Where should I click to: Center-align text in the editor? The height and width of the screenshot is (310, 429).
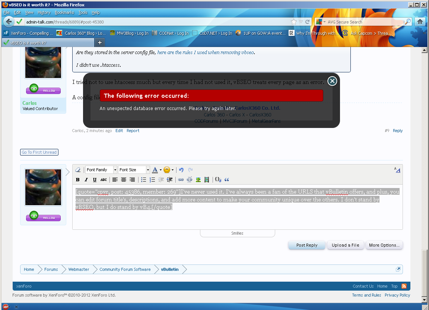pyautogui.click(x=124, y=180)
